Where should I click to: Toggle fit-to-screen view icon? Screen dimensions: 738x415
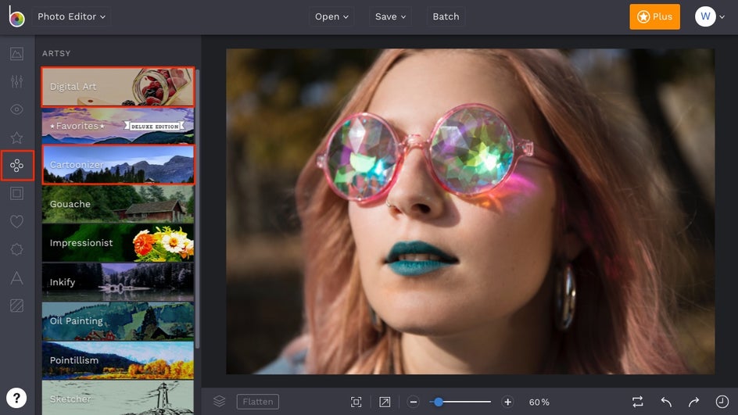[356, 402]
